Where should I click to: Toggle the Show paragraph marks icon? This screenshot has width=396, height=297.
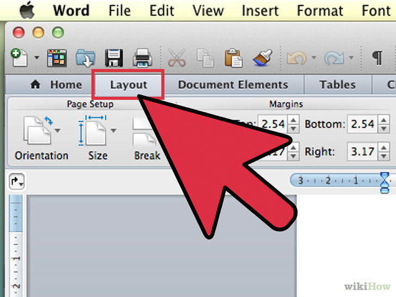[378, 58]
